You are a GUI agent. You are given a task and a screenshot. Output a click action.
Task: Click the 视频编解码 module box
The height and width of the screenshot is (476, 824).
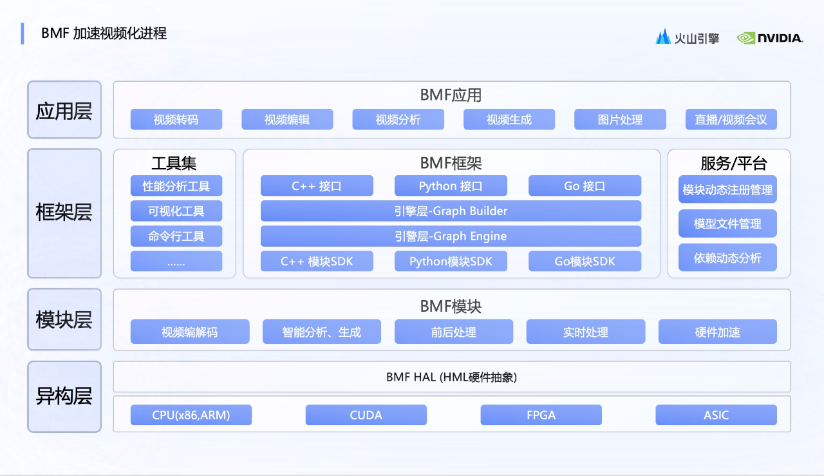pyautogui.click(x=190, y=332)
